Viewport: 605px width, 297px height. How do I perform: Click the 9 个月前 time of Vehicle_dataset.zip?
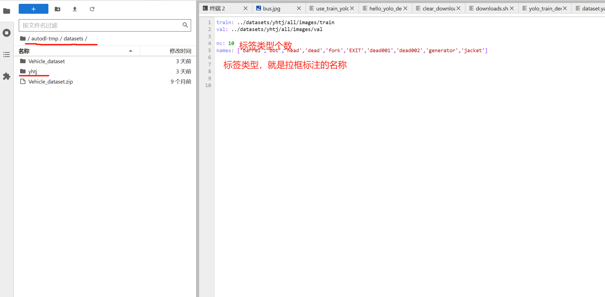pyautogui.click(x=181, y=82)
